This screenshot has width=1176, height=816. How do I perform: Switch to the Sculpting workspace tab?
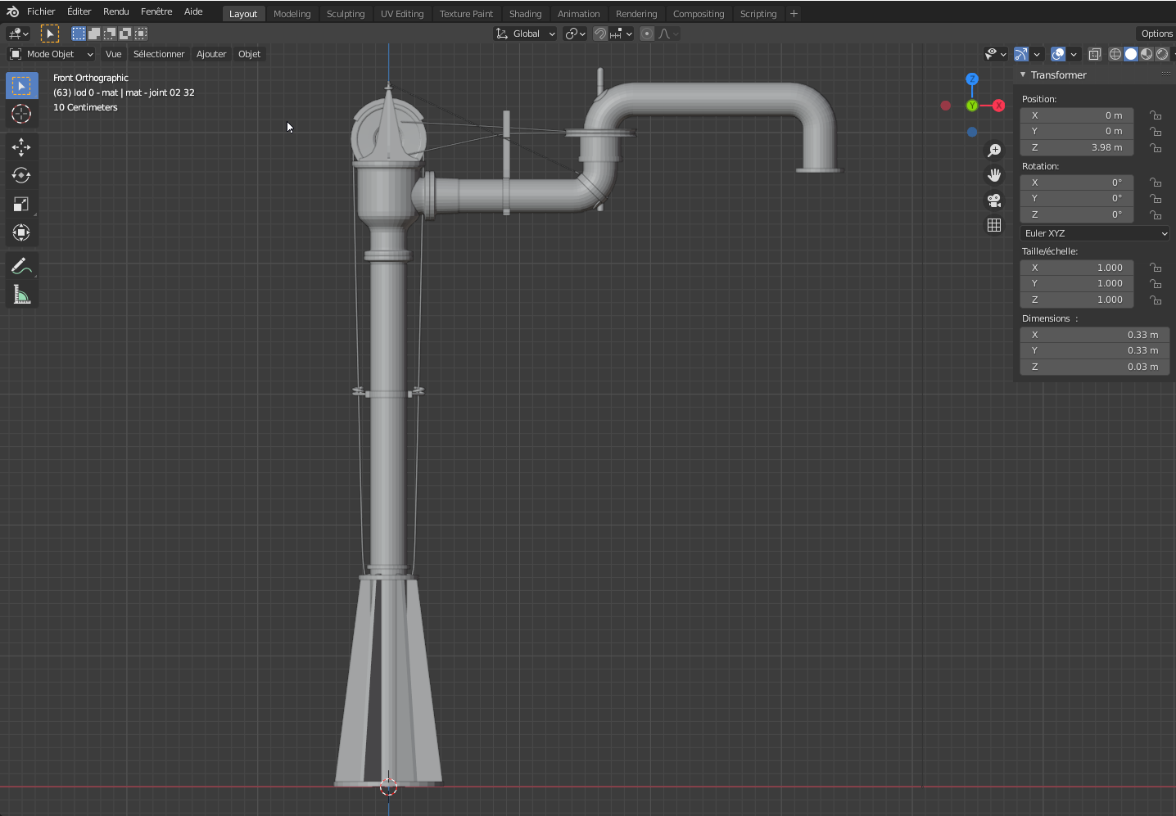coord(346,14)
